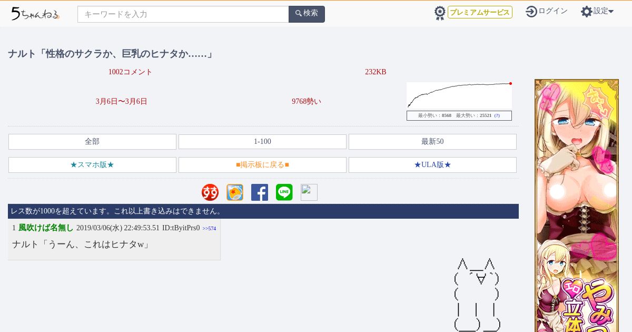Viewport: 632px width, 332px height.
Task: Click the momentum trend graph
Action: (459, 95)
